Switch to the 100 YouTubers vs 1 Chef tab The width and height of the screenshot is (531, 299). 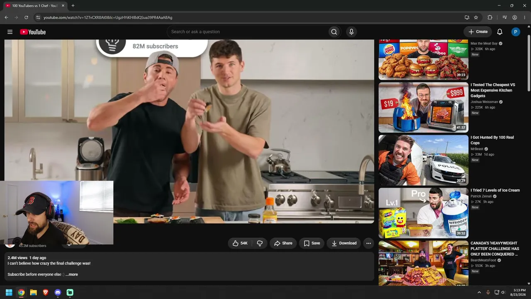[x=34, y=6]
